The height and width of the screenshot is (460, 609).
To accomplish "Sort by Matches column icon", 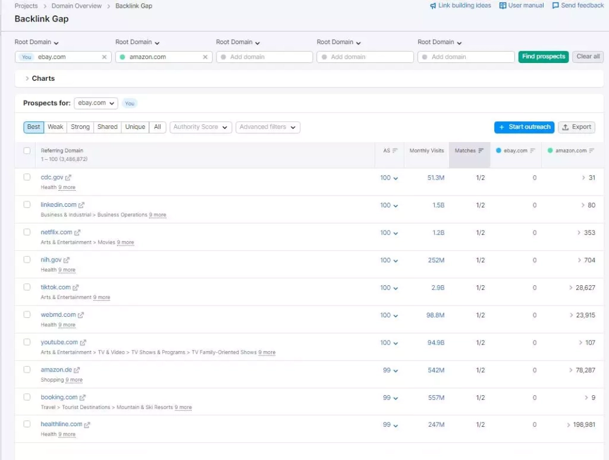I will (481, 150).
